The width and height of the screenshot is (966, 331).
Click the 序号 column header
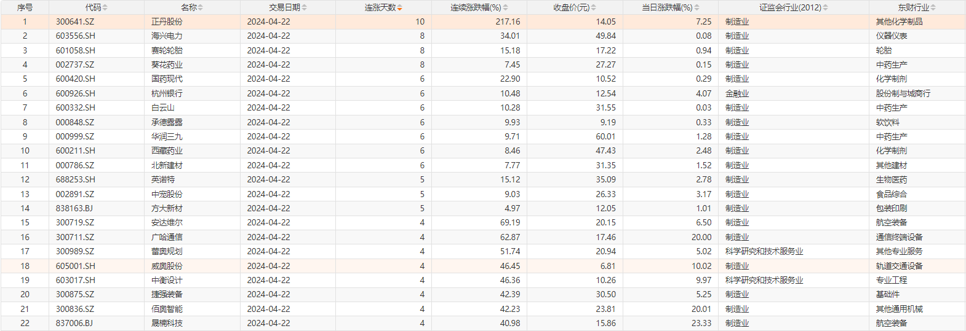(x=25, y=7)
